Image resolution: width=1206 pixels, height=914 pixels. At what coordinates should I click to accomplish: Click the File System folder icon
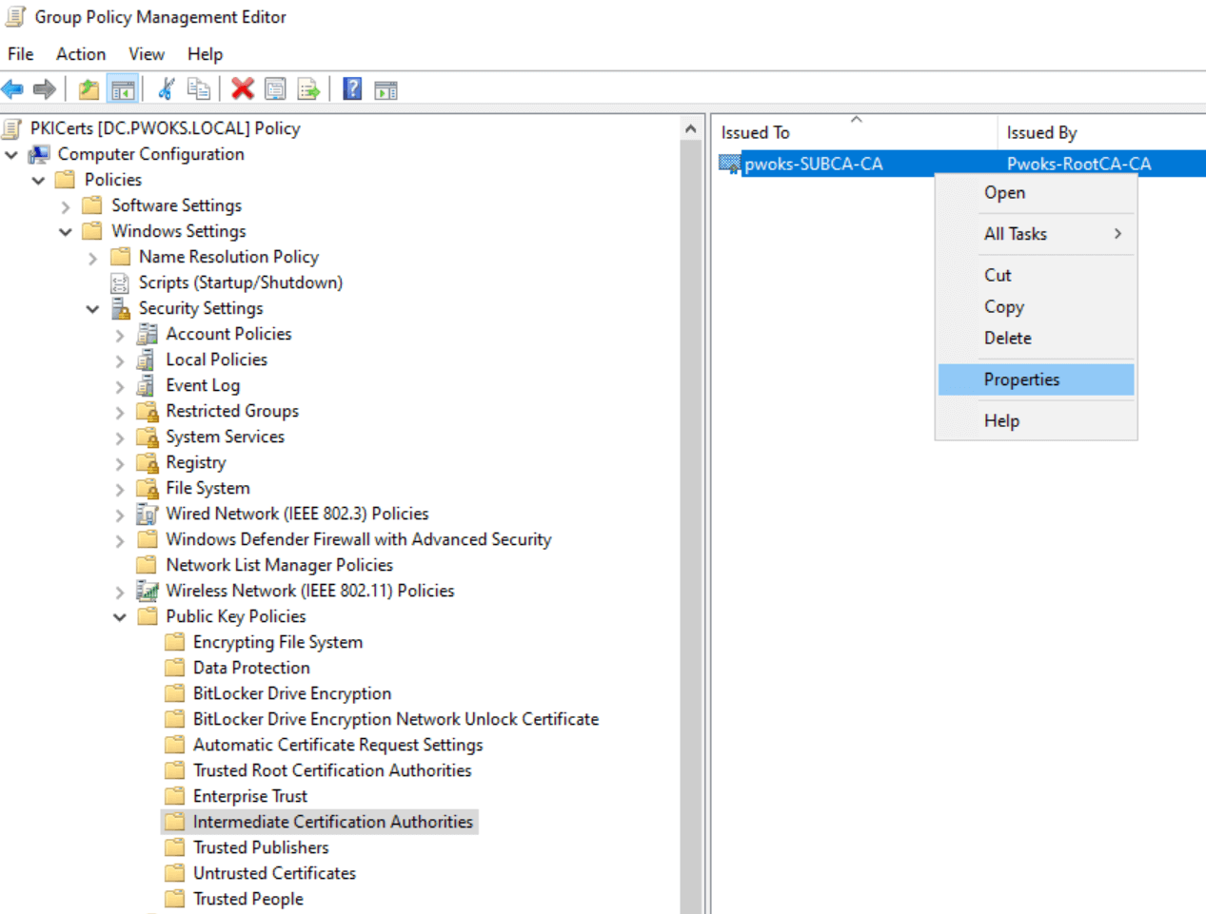(147, 488)
